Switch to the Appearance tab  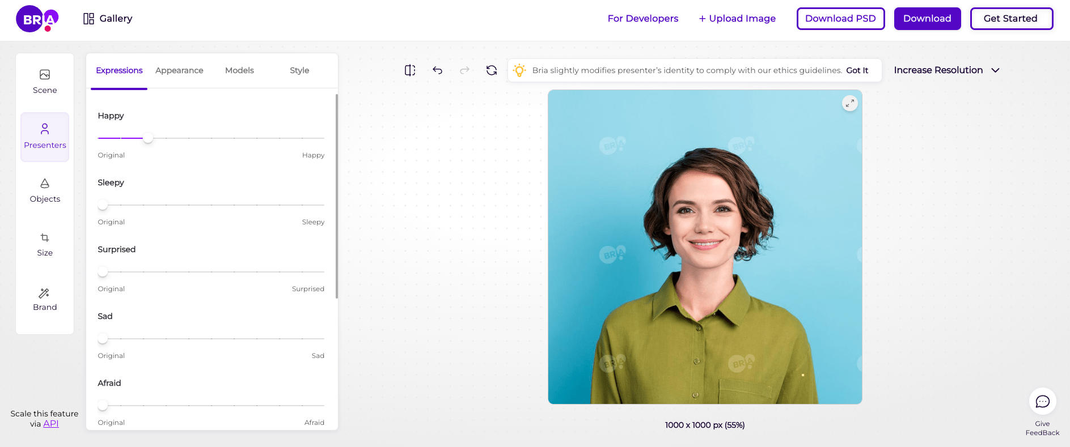pos(179,70)
